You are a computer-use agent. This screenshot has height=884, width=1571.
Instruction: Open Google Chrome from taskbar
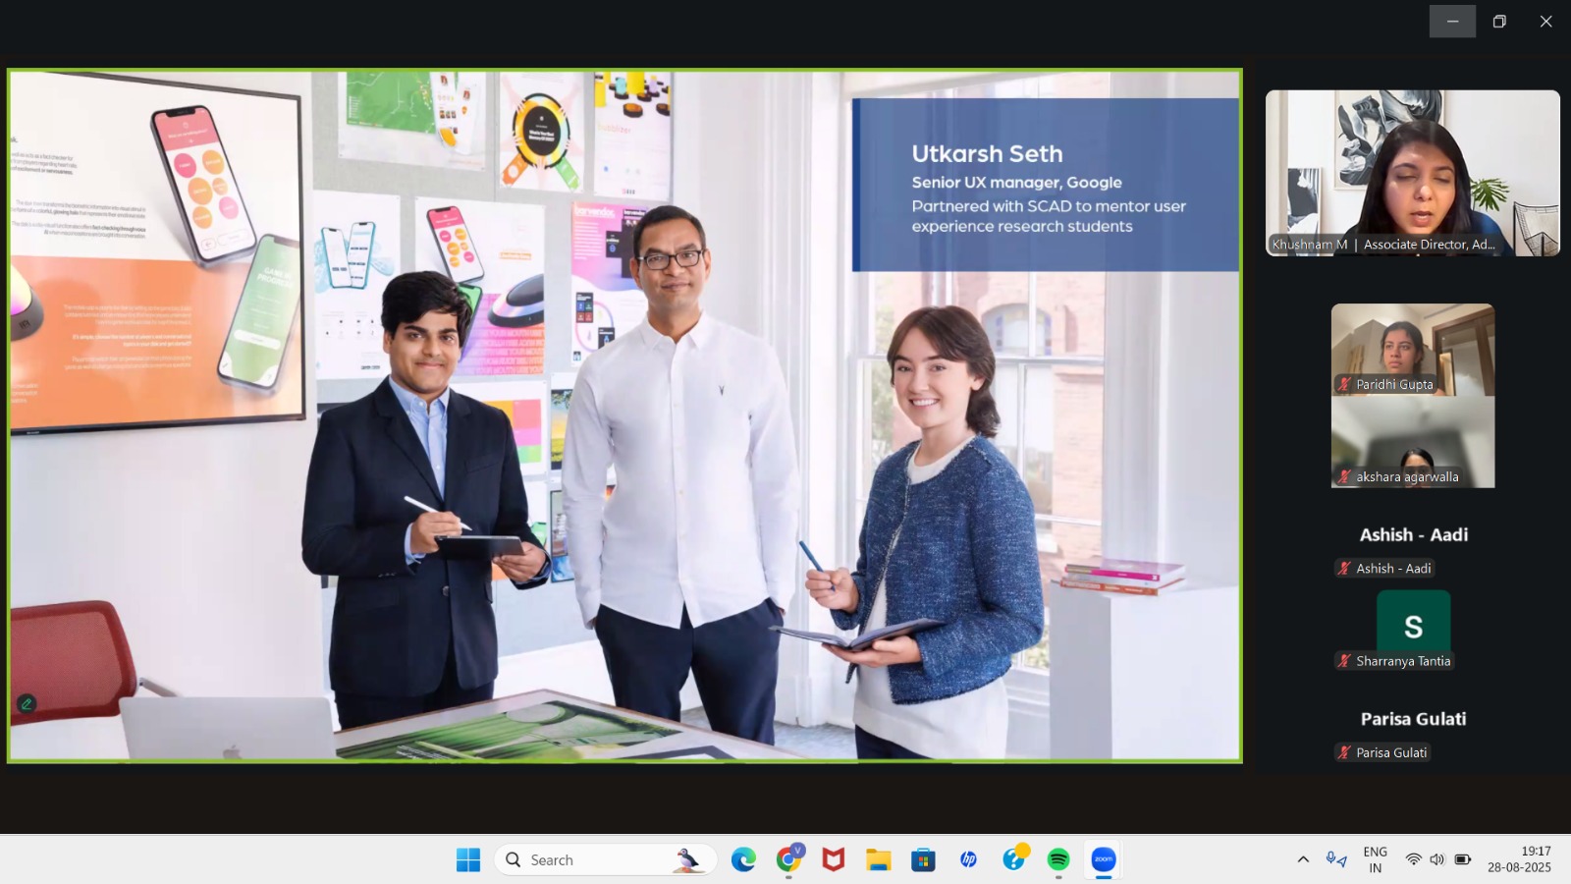pyautogui.click(x=788, y=859)
